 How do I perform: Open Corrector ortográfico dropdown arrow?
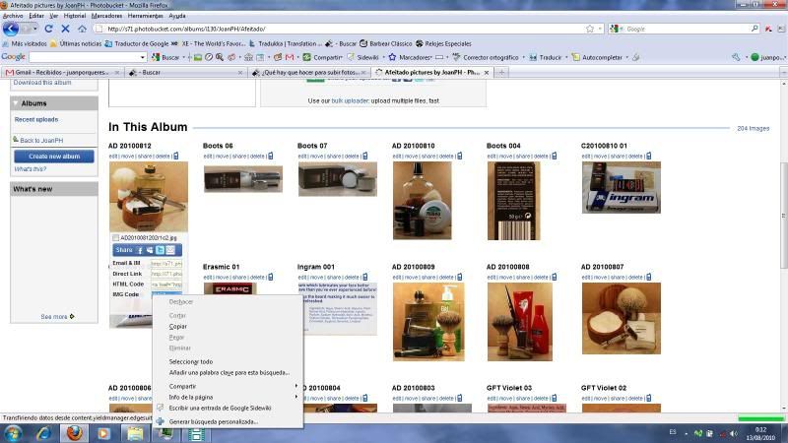click(523, 58)
